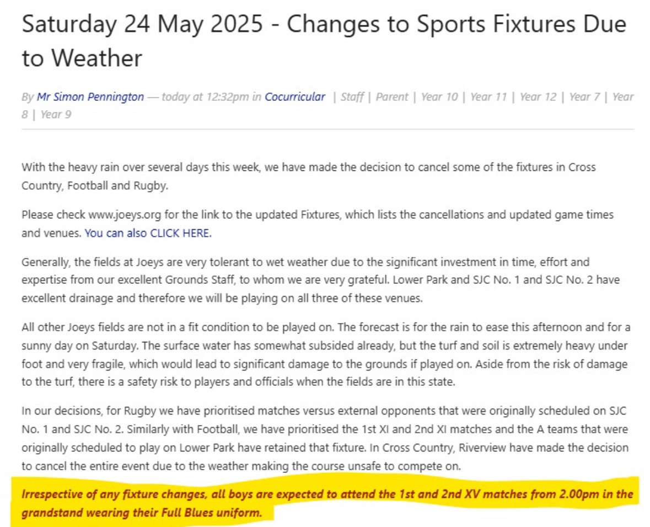Click the paragraph about Riverview Cross Country
650x527 pixels.
pos(325,439)
